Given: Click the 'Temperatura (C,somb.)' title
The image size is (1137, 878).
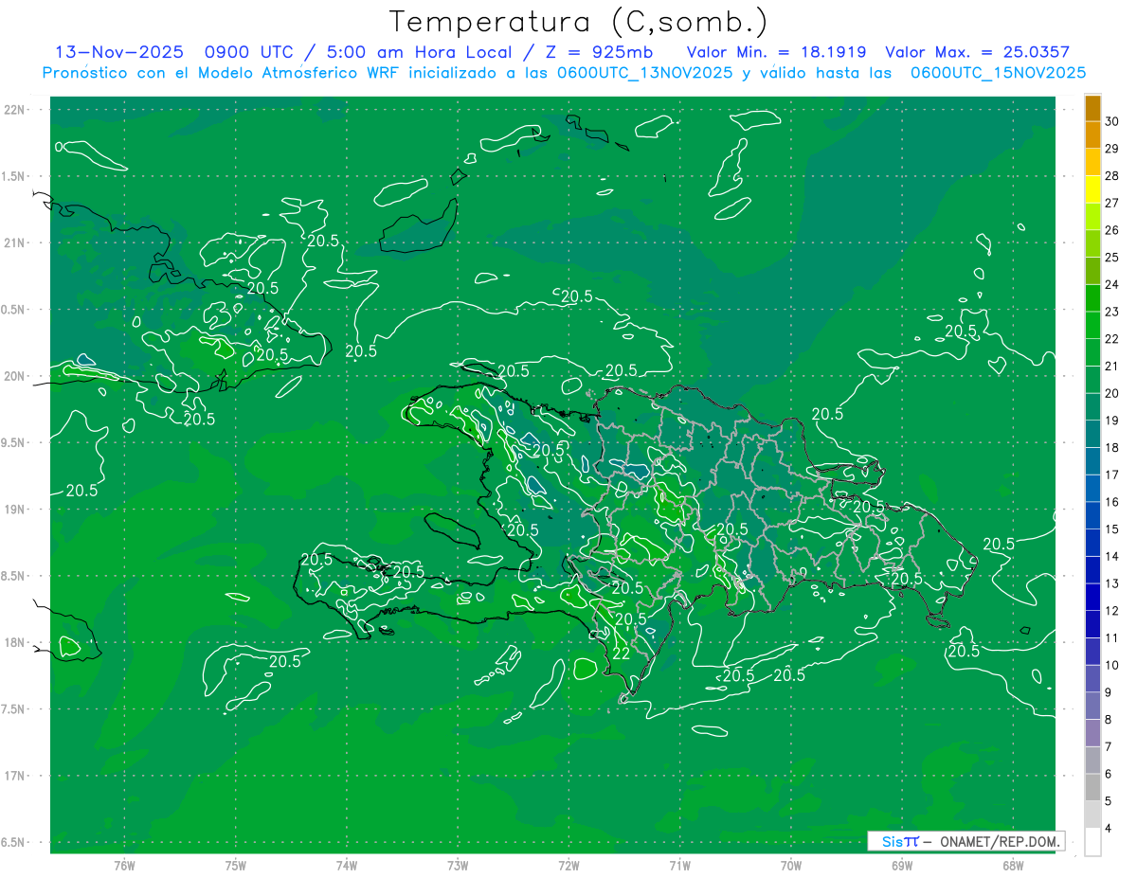Looking at the screenshot, I should point(579,22).
